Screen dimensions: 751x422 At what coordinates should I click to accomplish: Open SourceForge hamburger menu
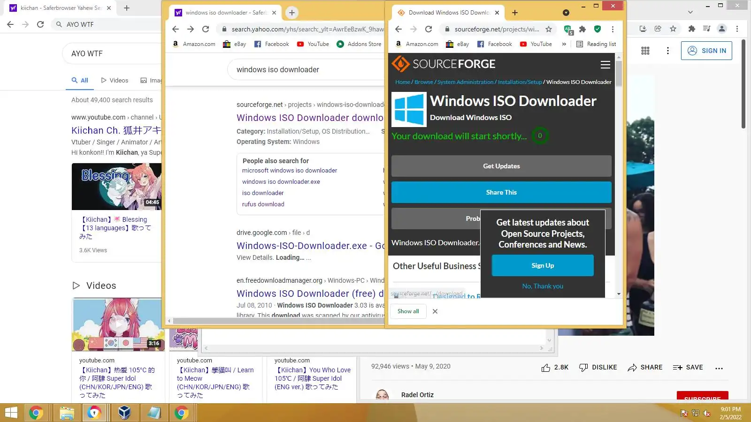click(x=605, y=65)
